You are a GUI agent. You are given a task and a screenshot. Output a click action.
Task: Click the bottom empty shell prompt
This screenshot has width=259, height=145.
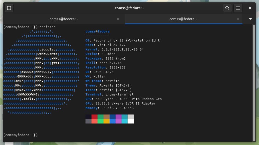pos(20,135)
